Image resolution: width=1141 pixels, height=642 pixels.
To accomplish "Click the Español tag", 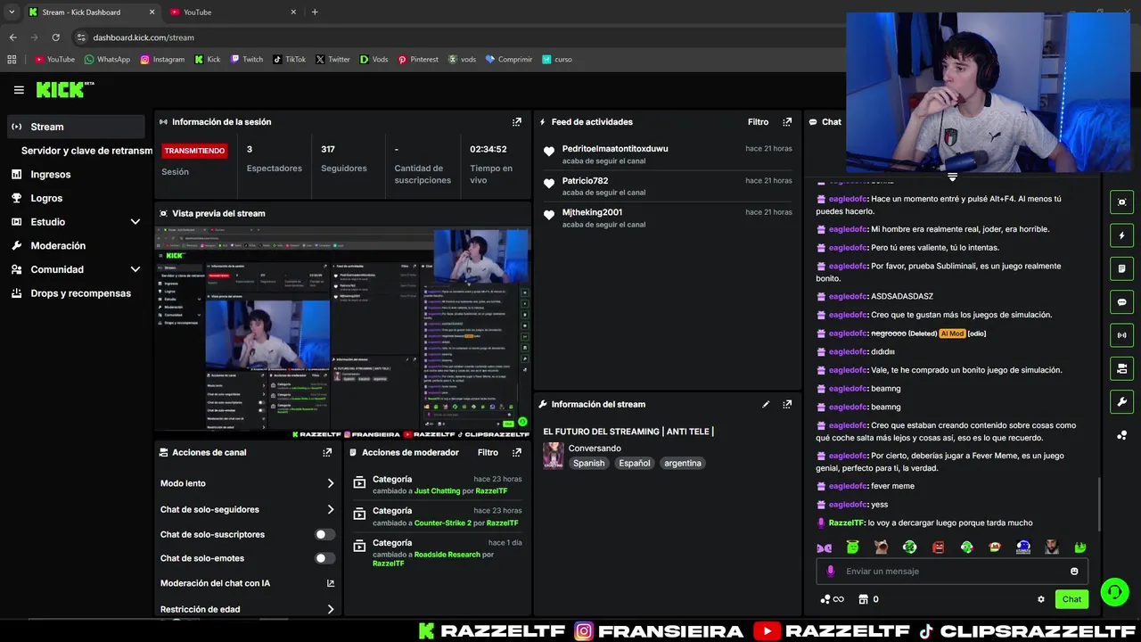I will (635, 464).
